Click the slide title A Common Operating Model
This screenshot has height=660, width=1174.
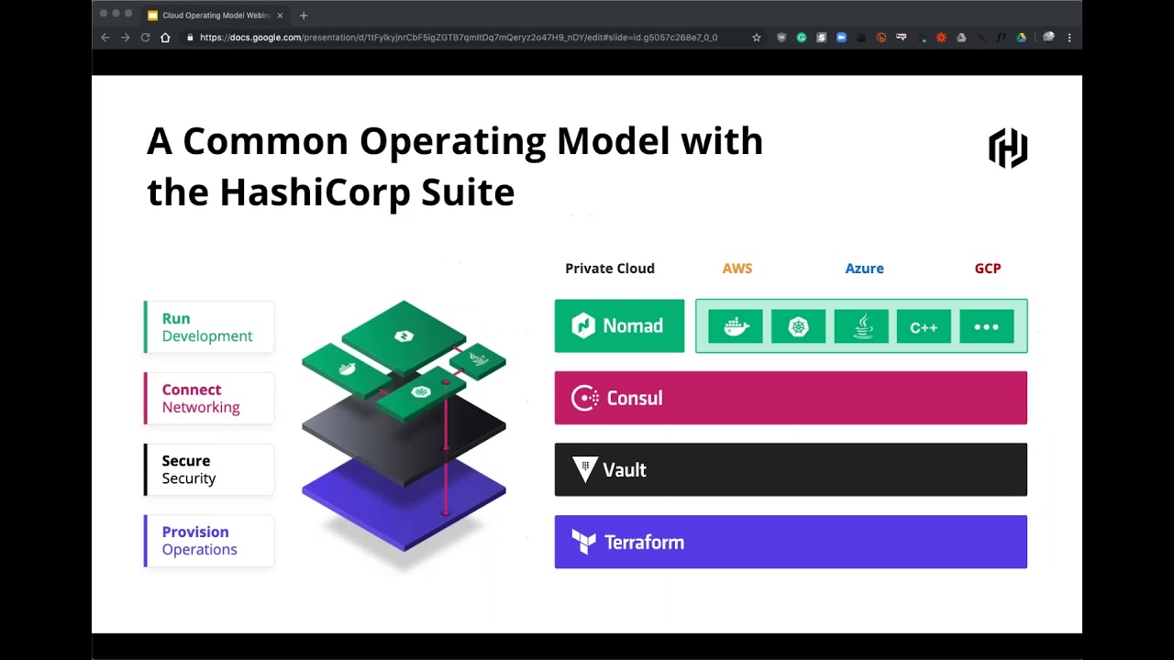pyautogui.click(x=455, y=167)
